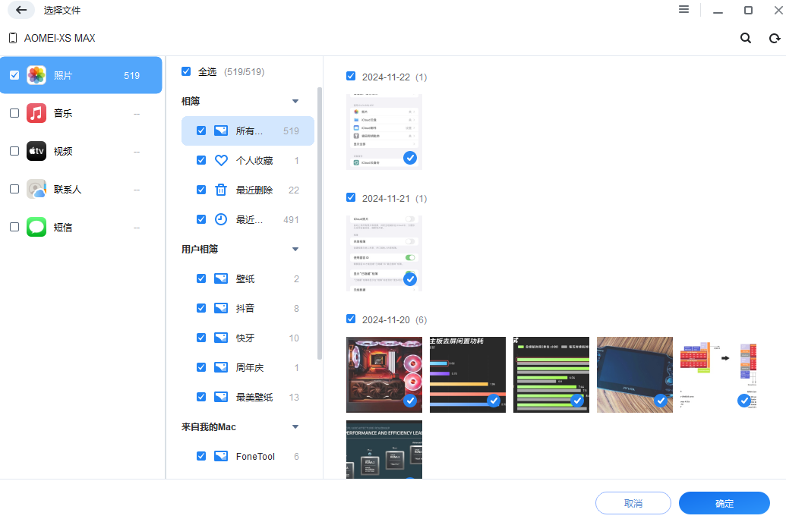Image resolution: width=786 pixels, height=522 pixels.
Task: Collapse the 相册 section
Action: pyautogui.click(x=295, y=100)
